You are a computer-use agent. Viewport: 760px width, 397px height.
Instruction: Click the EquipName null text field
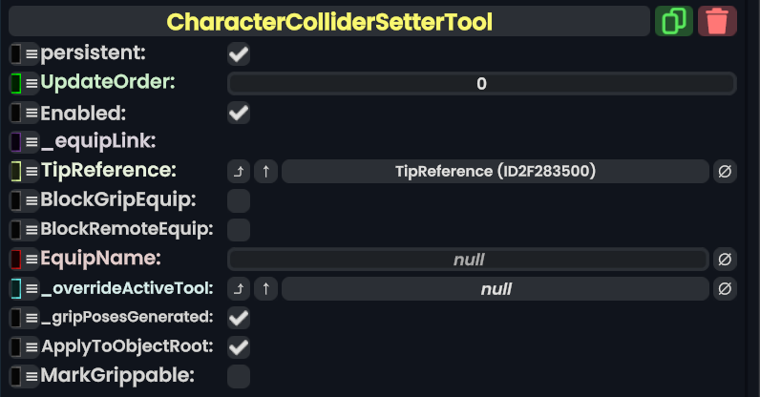tap(468, 260)
